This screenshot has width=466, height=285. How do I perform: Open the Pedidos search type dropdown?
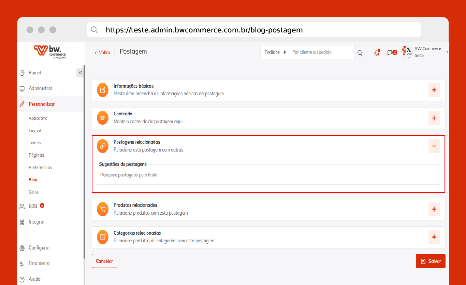[x=275, y=52]
